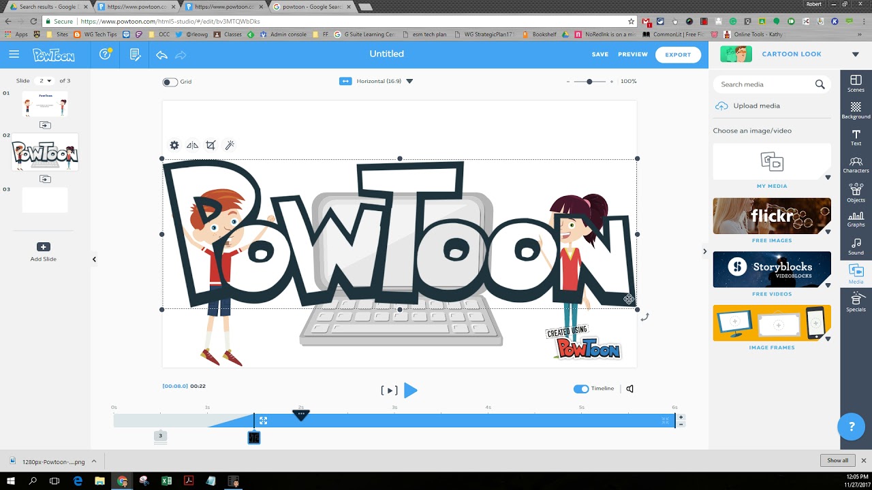The image size is (872, 490).
Task: Switch to the Search results Google tab
Action: tap(48, 7)
